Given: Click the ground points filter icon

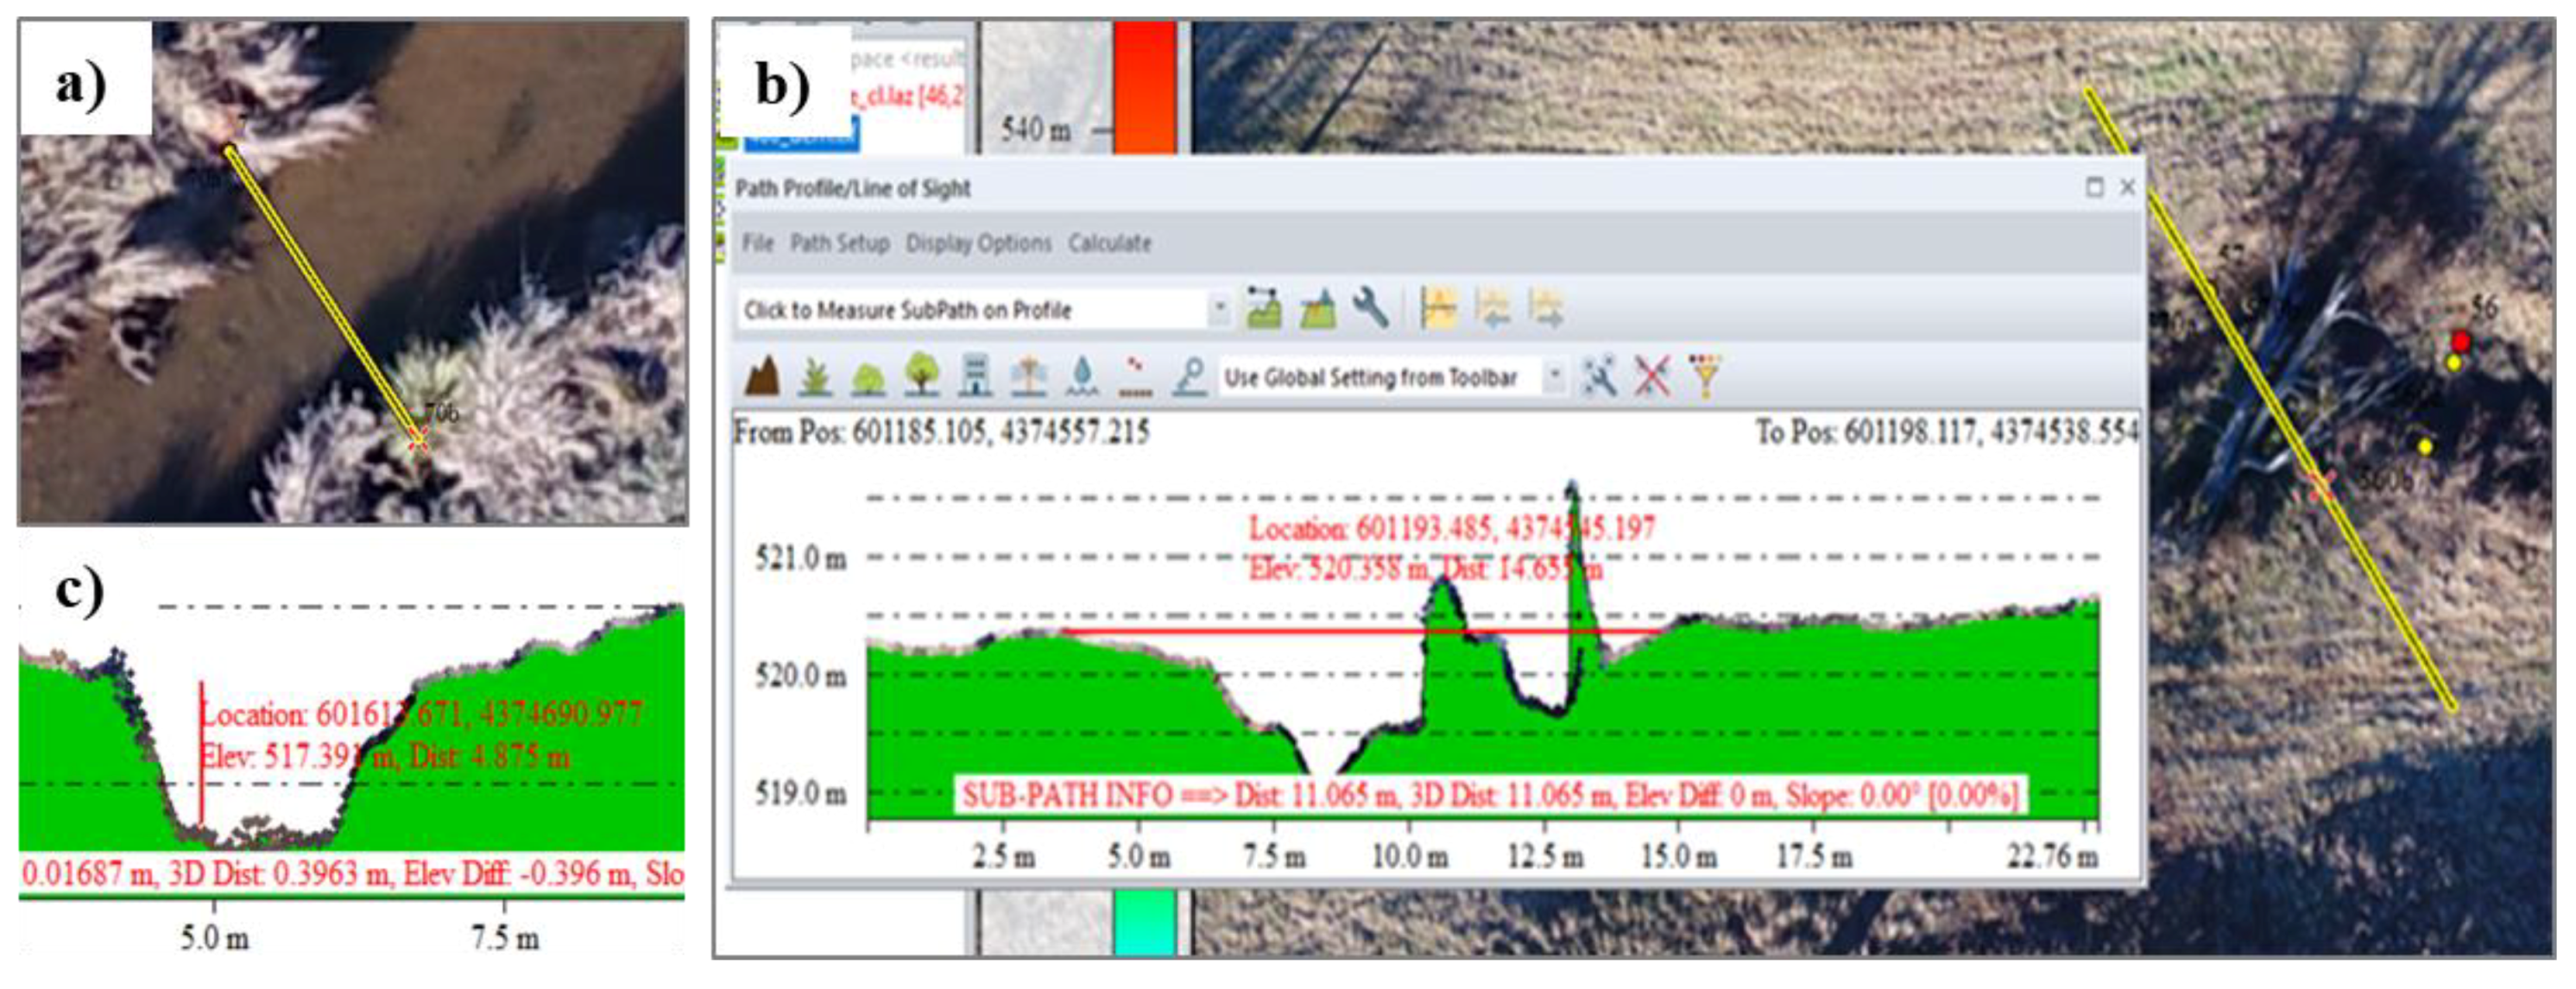Looking at the screenshot, I should (x=763, y=377).
